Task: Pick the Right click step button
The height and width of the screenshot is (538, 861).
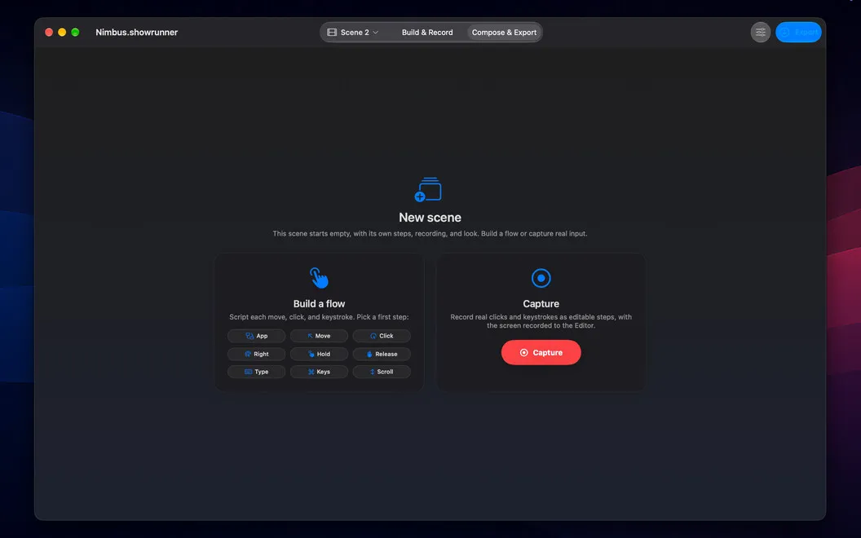Action: 257,354
